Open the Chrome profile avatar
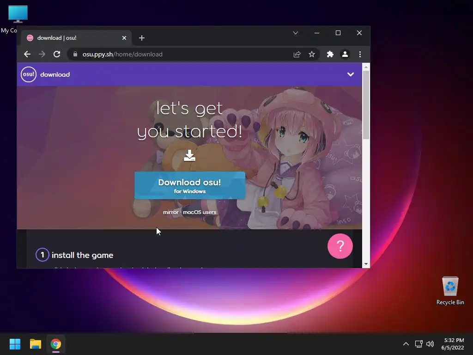473x355 pixels. 345,55
